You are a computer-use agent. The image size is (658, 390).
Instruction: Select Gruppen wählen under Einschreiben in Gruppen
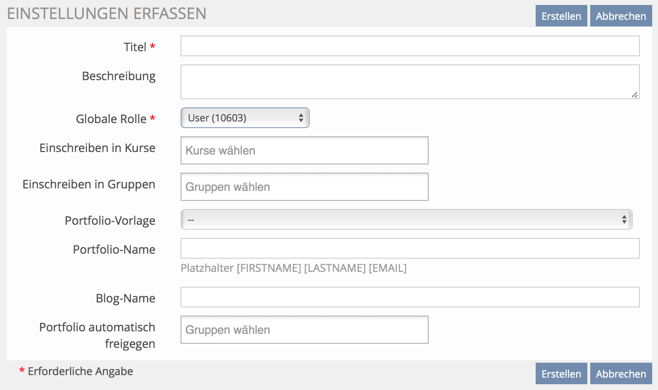pyautogui.click(x=304, y=187)
